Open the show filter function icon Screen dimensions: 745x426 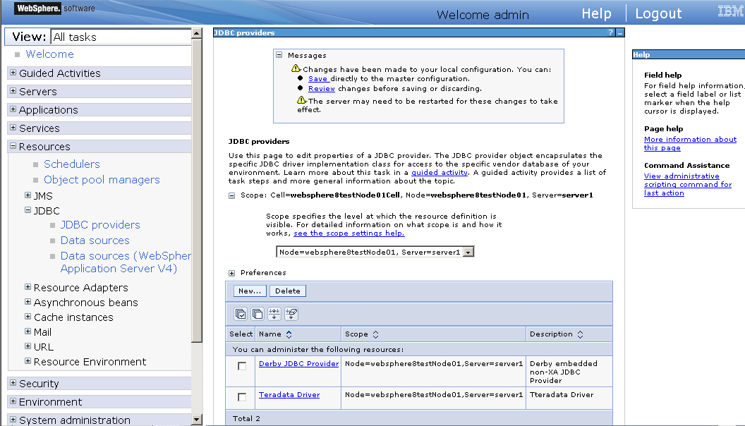[274, 314]
